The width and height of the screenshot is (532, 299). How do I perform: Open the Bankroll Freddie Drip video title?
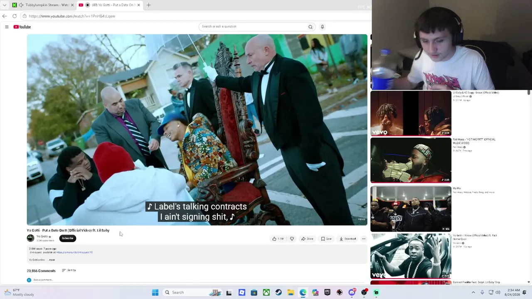(476, 282)
